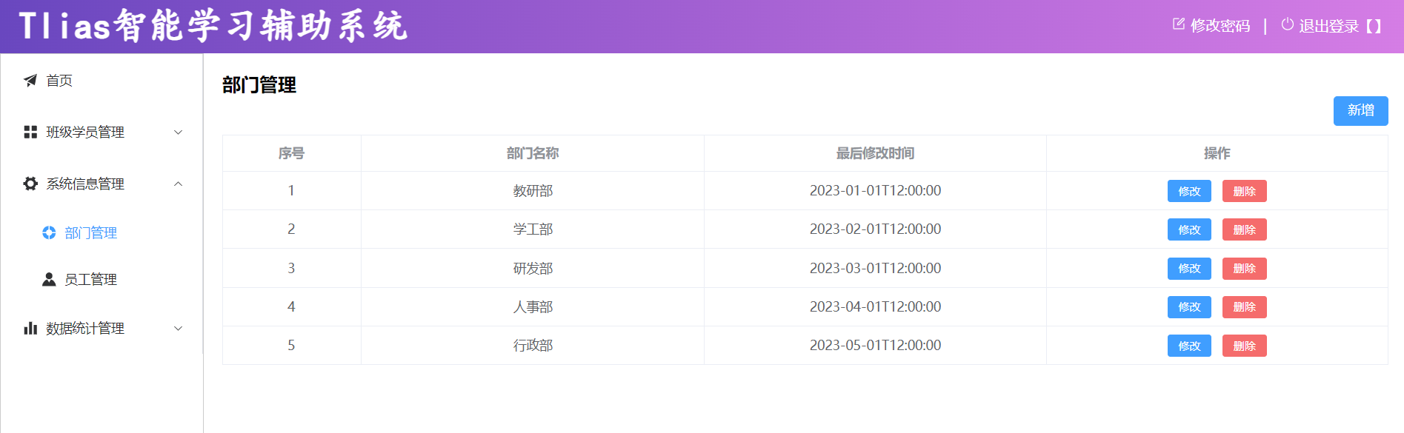
Task: Expand the 班级学员管理 submenu arrow
Action: pos(178,132)
